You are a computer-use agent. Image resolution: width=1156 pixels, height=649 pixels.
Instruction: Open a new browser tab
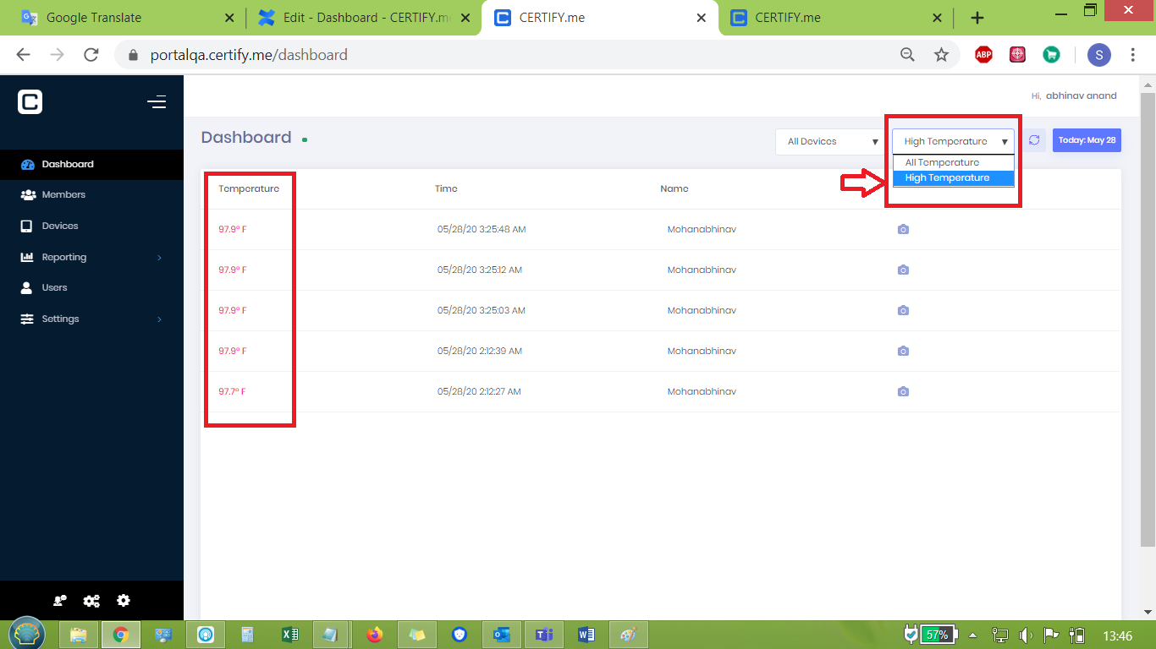pyautogui.click(x=977, y=18)
